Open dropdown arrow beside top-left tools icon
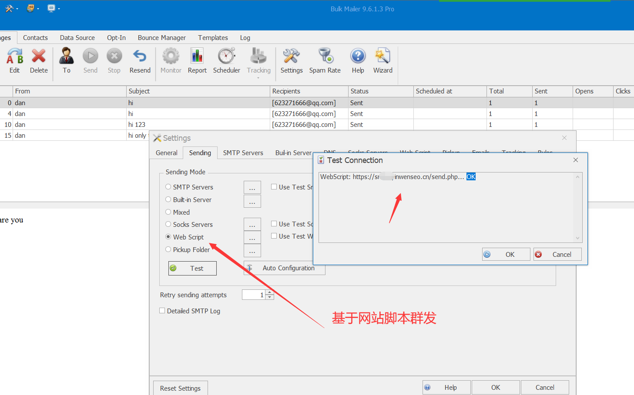 pos(17,9)
